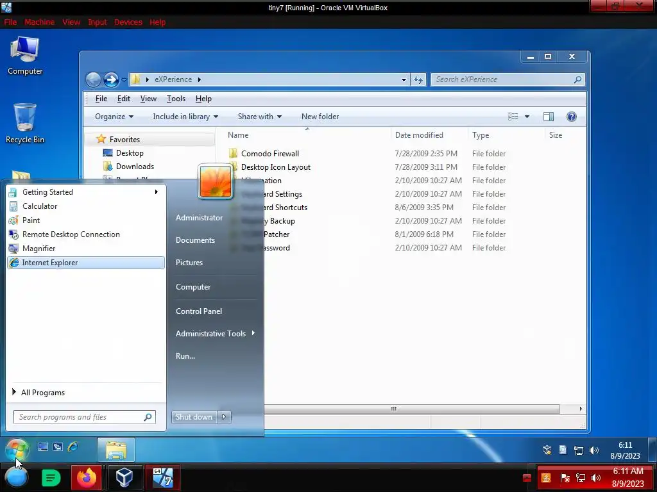Open VirtualBox Devices menu

coord(128,22)
